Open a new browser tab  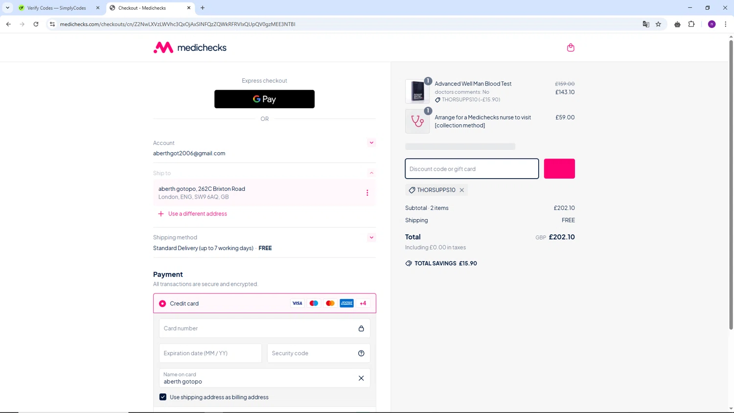tap(203, 8)
